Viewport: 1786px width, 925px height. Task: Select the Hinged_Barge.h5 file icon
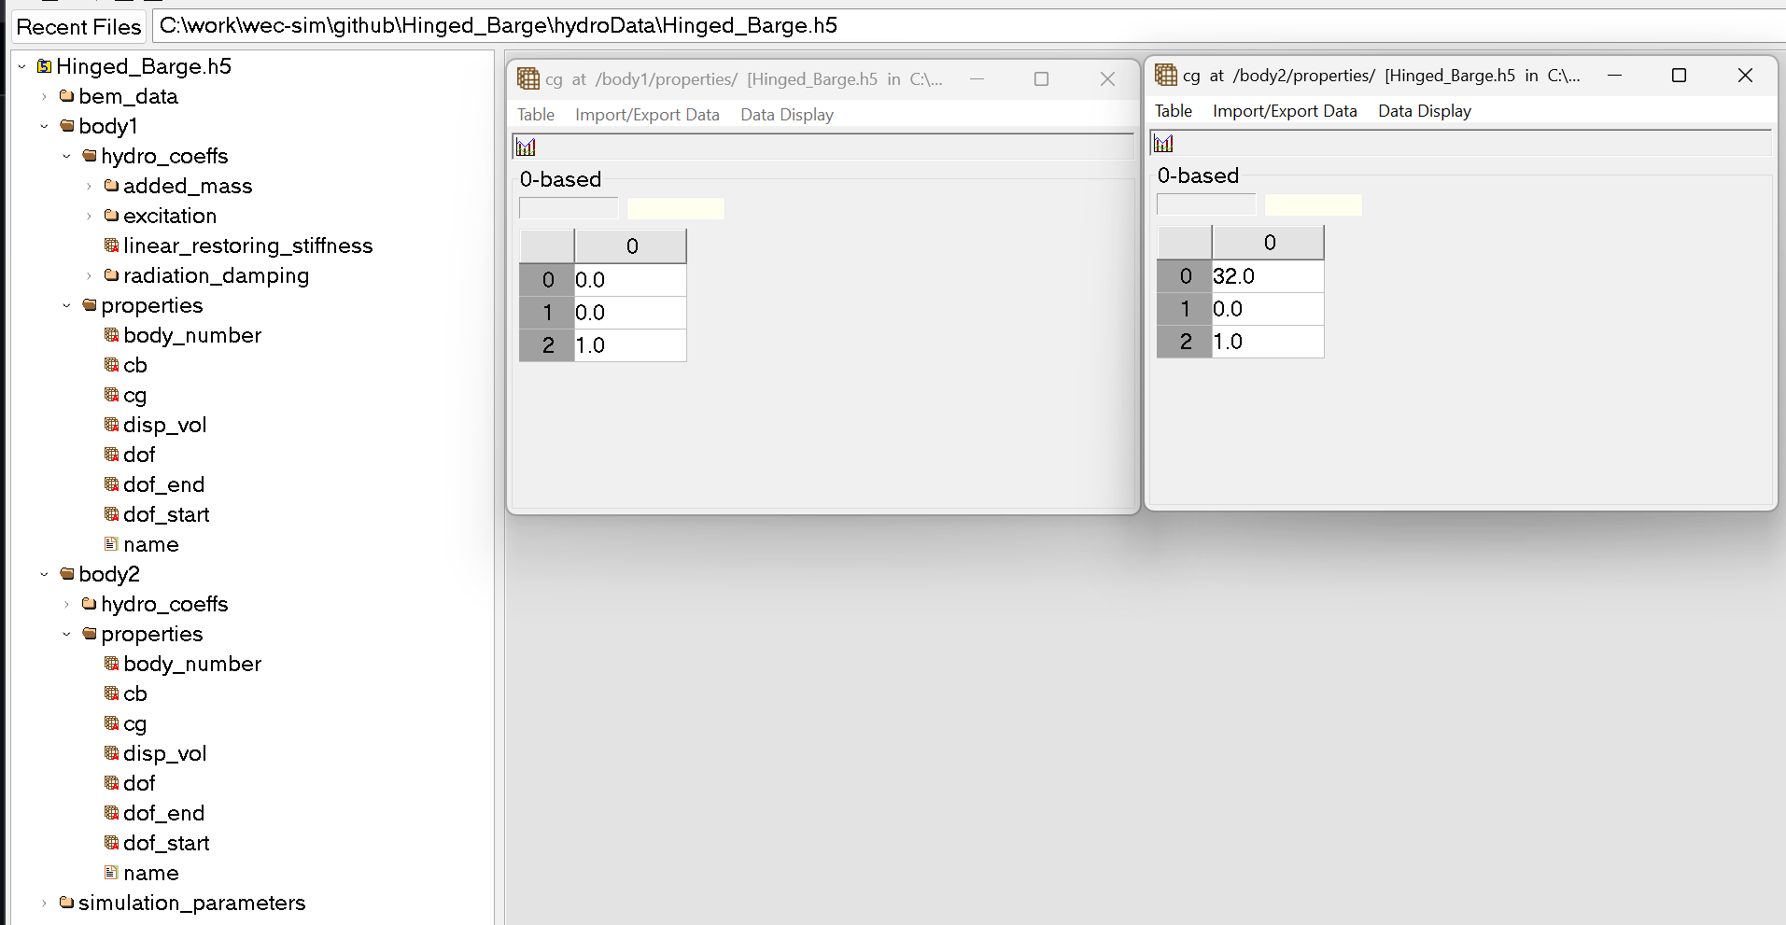click(43, 65)
